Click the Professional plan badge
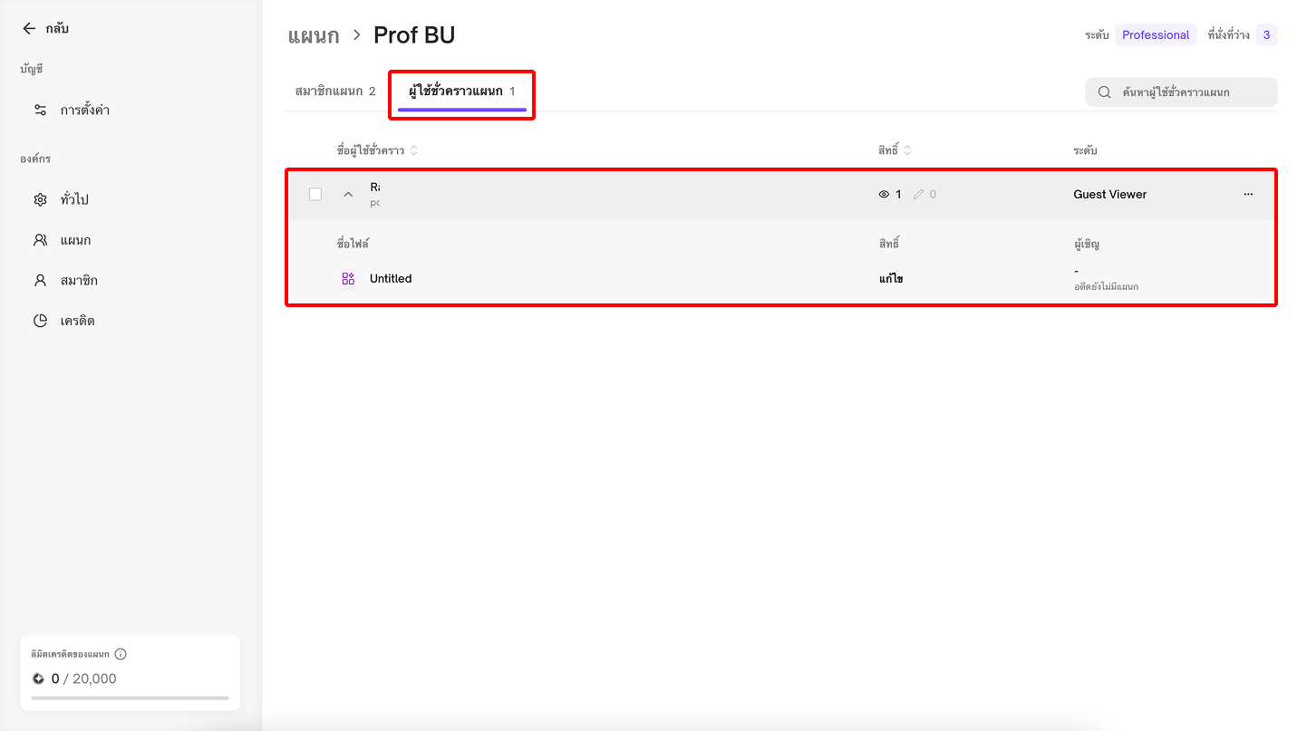 [x=1156, y=35]
